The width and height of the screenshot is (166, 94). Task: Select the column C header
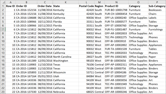[x=45, y=2]
